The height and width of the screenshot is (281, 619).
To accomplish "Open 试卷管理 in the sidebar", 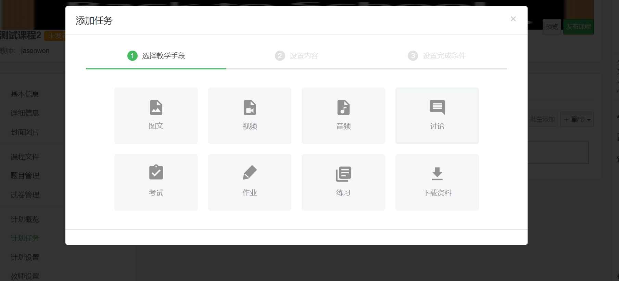I will click(x=25, y=195).
